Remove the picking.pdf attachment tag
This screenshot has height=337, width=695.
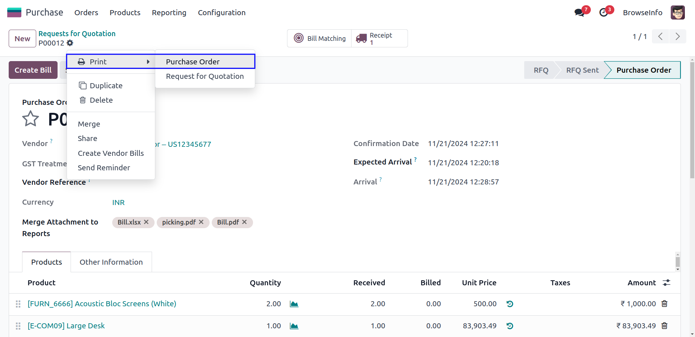[x=201, y=222]
